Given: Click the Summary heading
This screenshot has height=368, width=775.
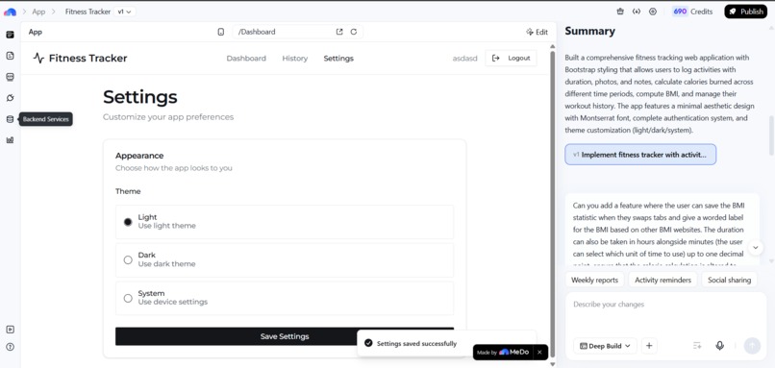Looking at the screenshot, I should click(x=589, y=31).
